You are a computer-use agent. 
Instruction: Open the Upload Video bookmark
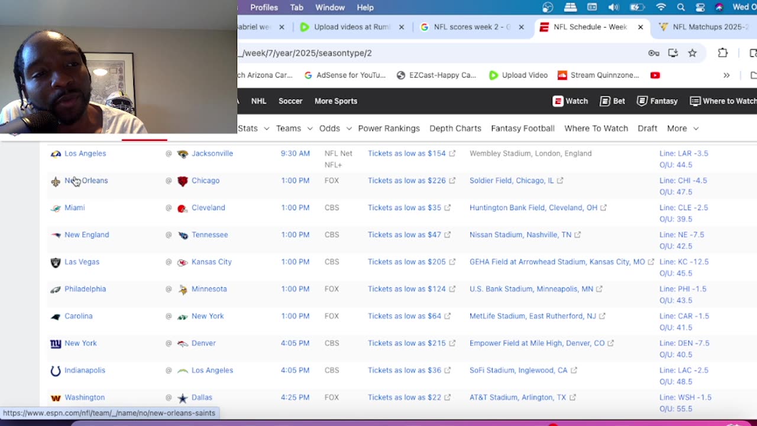[518, 75]
